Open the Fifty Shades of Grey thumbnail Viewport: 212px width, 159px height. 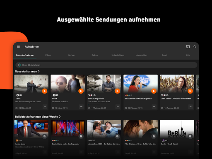pyautogui.click(x=140, y=129)
